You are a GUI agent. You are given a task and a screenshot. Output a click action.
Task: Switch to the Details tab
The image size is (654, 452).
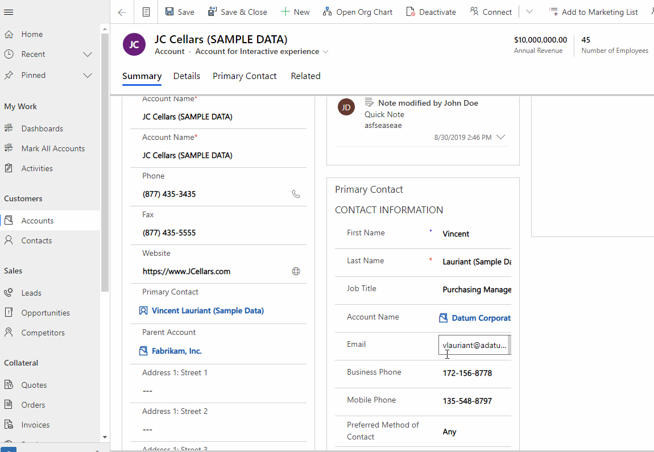187,76
